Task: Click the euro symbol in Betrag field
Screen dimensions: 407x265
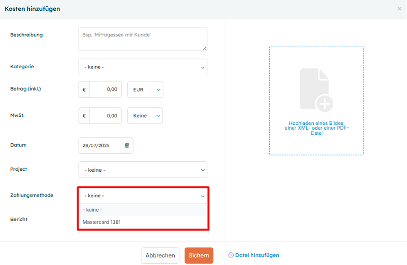Action: pyautogui.click(x=84, y=90)
